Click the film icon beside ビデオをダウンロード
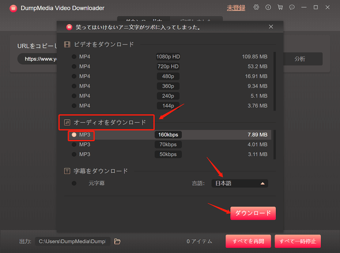This screenshot has width=340, height=253. 67,45
